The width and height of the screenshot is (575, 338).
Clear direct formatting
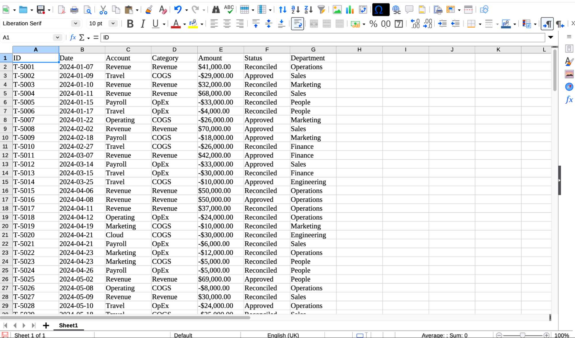click(163, 10)
